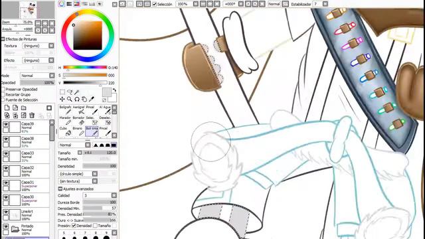Open the sin textura brush texture dropdown
This screenshot has width=425, height=239.
tap(78, 181)
